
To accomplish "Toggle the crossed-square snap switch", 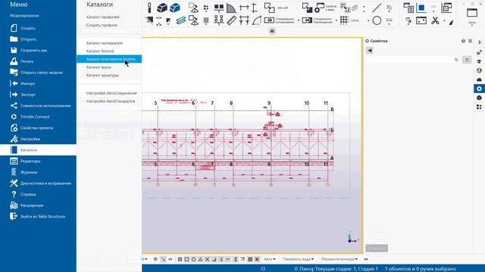I will click(x=180, y=259).
